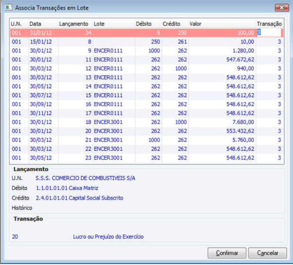
Task: Click crédito 1000 in lançamento 12 row
Action: click(181, 69)
